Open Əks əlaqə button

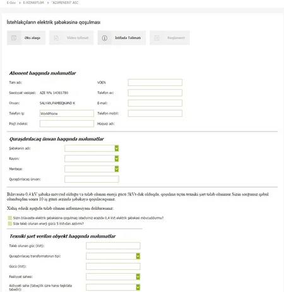[x=26, y=38]
